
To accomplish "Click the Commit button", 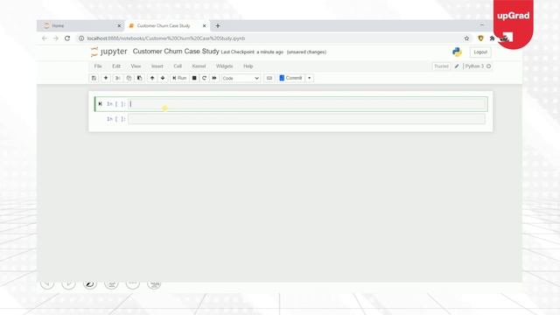I will (x=291, y=78).
